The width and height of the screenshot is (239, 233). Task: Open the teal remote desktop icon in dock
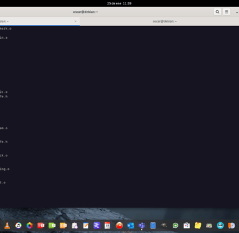221,225
